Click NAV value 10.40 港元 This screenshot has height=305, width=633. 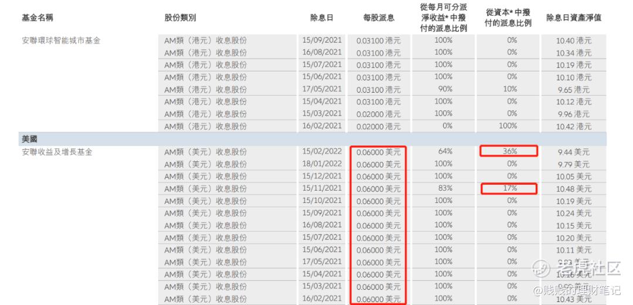(574, 41)
